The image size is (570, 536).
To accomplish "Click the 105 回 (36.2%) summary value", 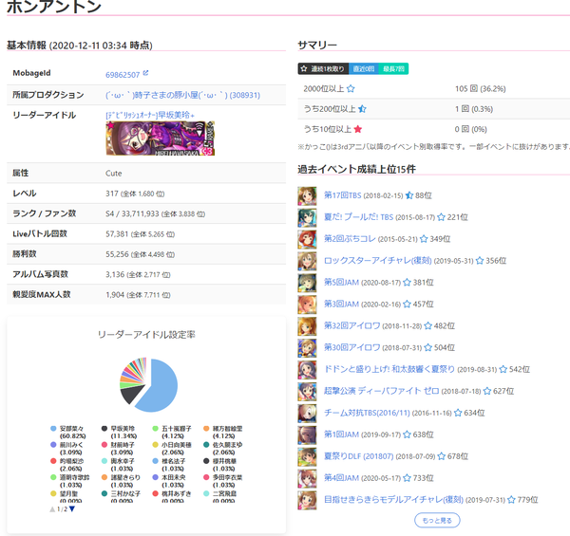I will click(480, 88).
